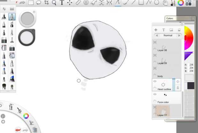Image resolution: width=198 pixels, height=133 pixels.
Task: Click the color puck
Action: point(27,37)
